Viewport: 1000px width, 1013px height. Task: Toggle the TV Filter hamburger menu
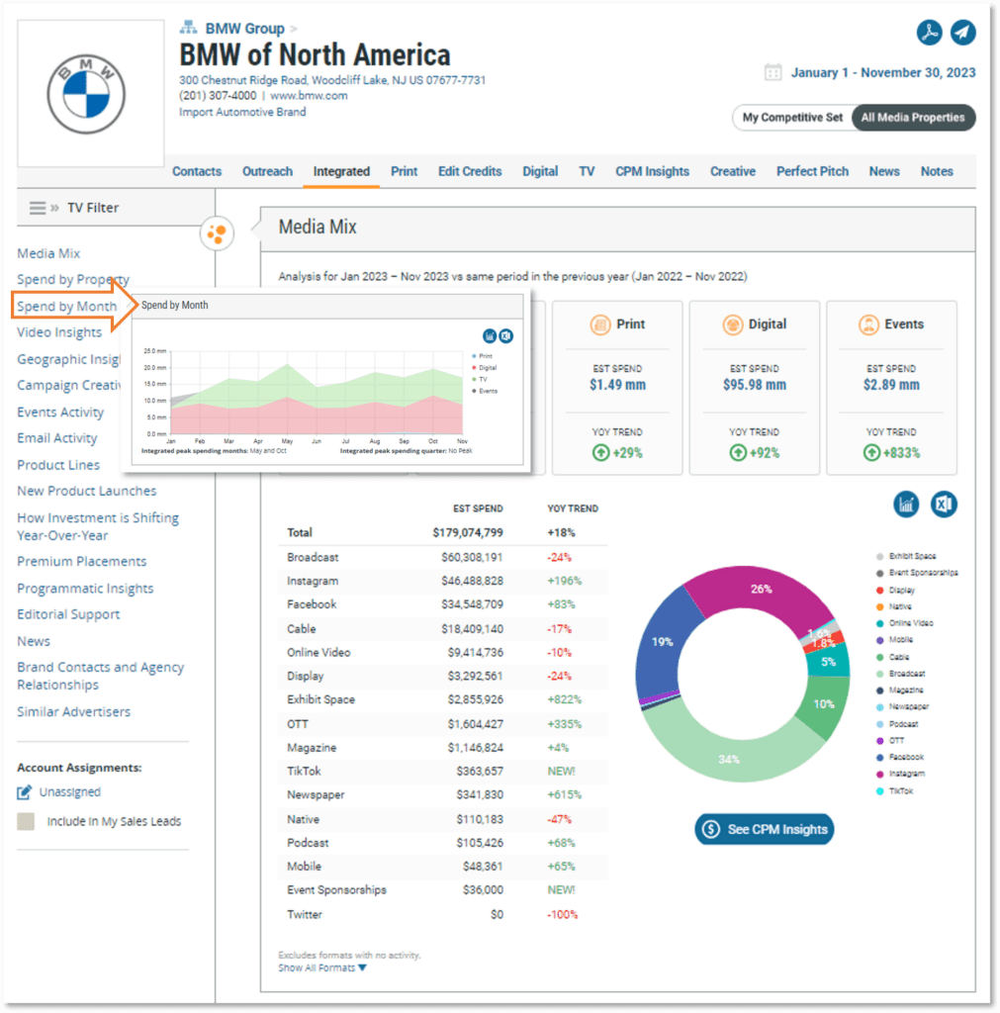coord(38,208)
